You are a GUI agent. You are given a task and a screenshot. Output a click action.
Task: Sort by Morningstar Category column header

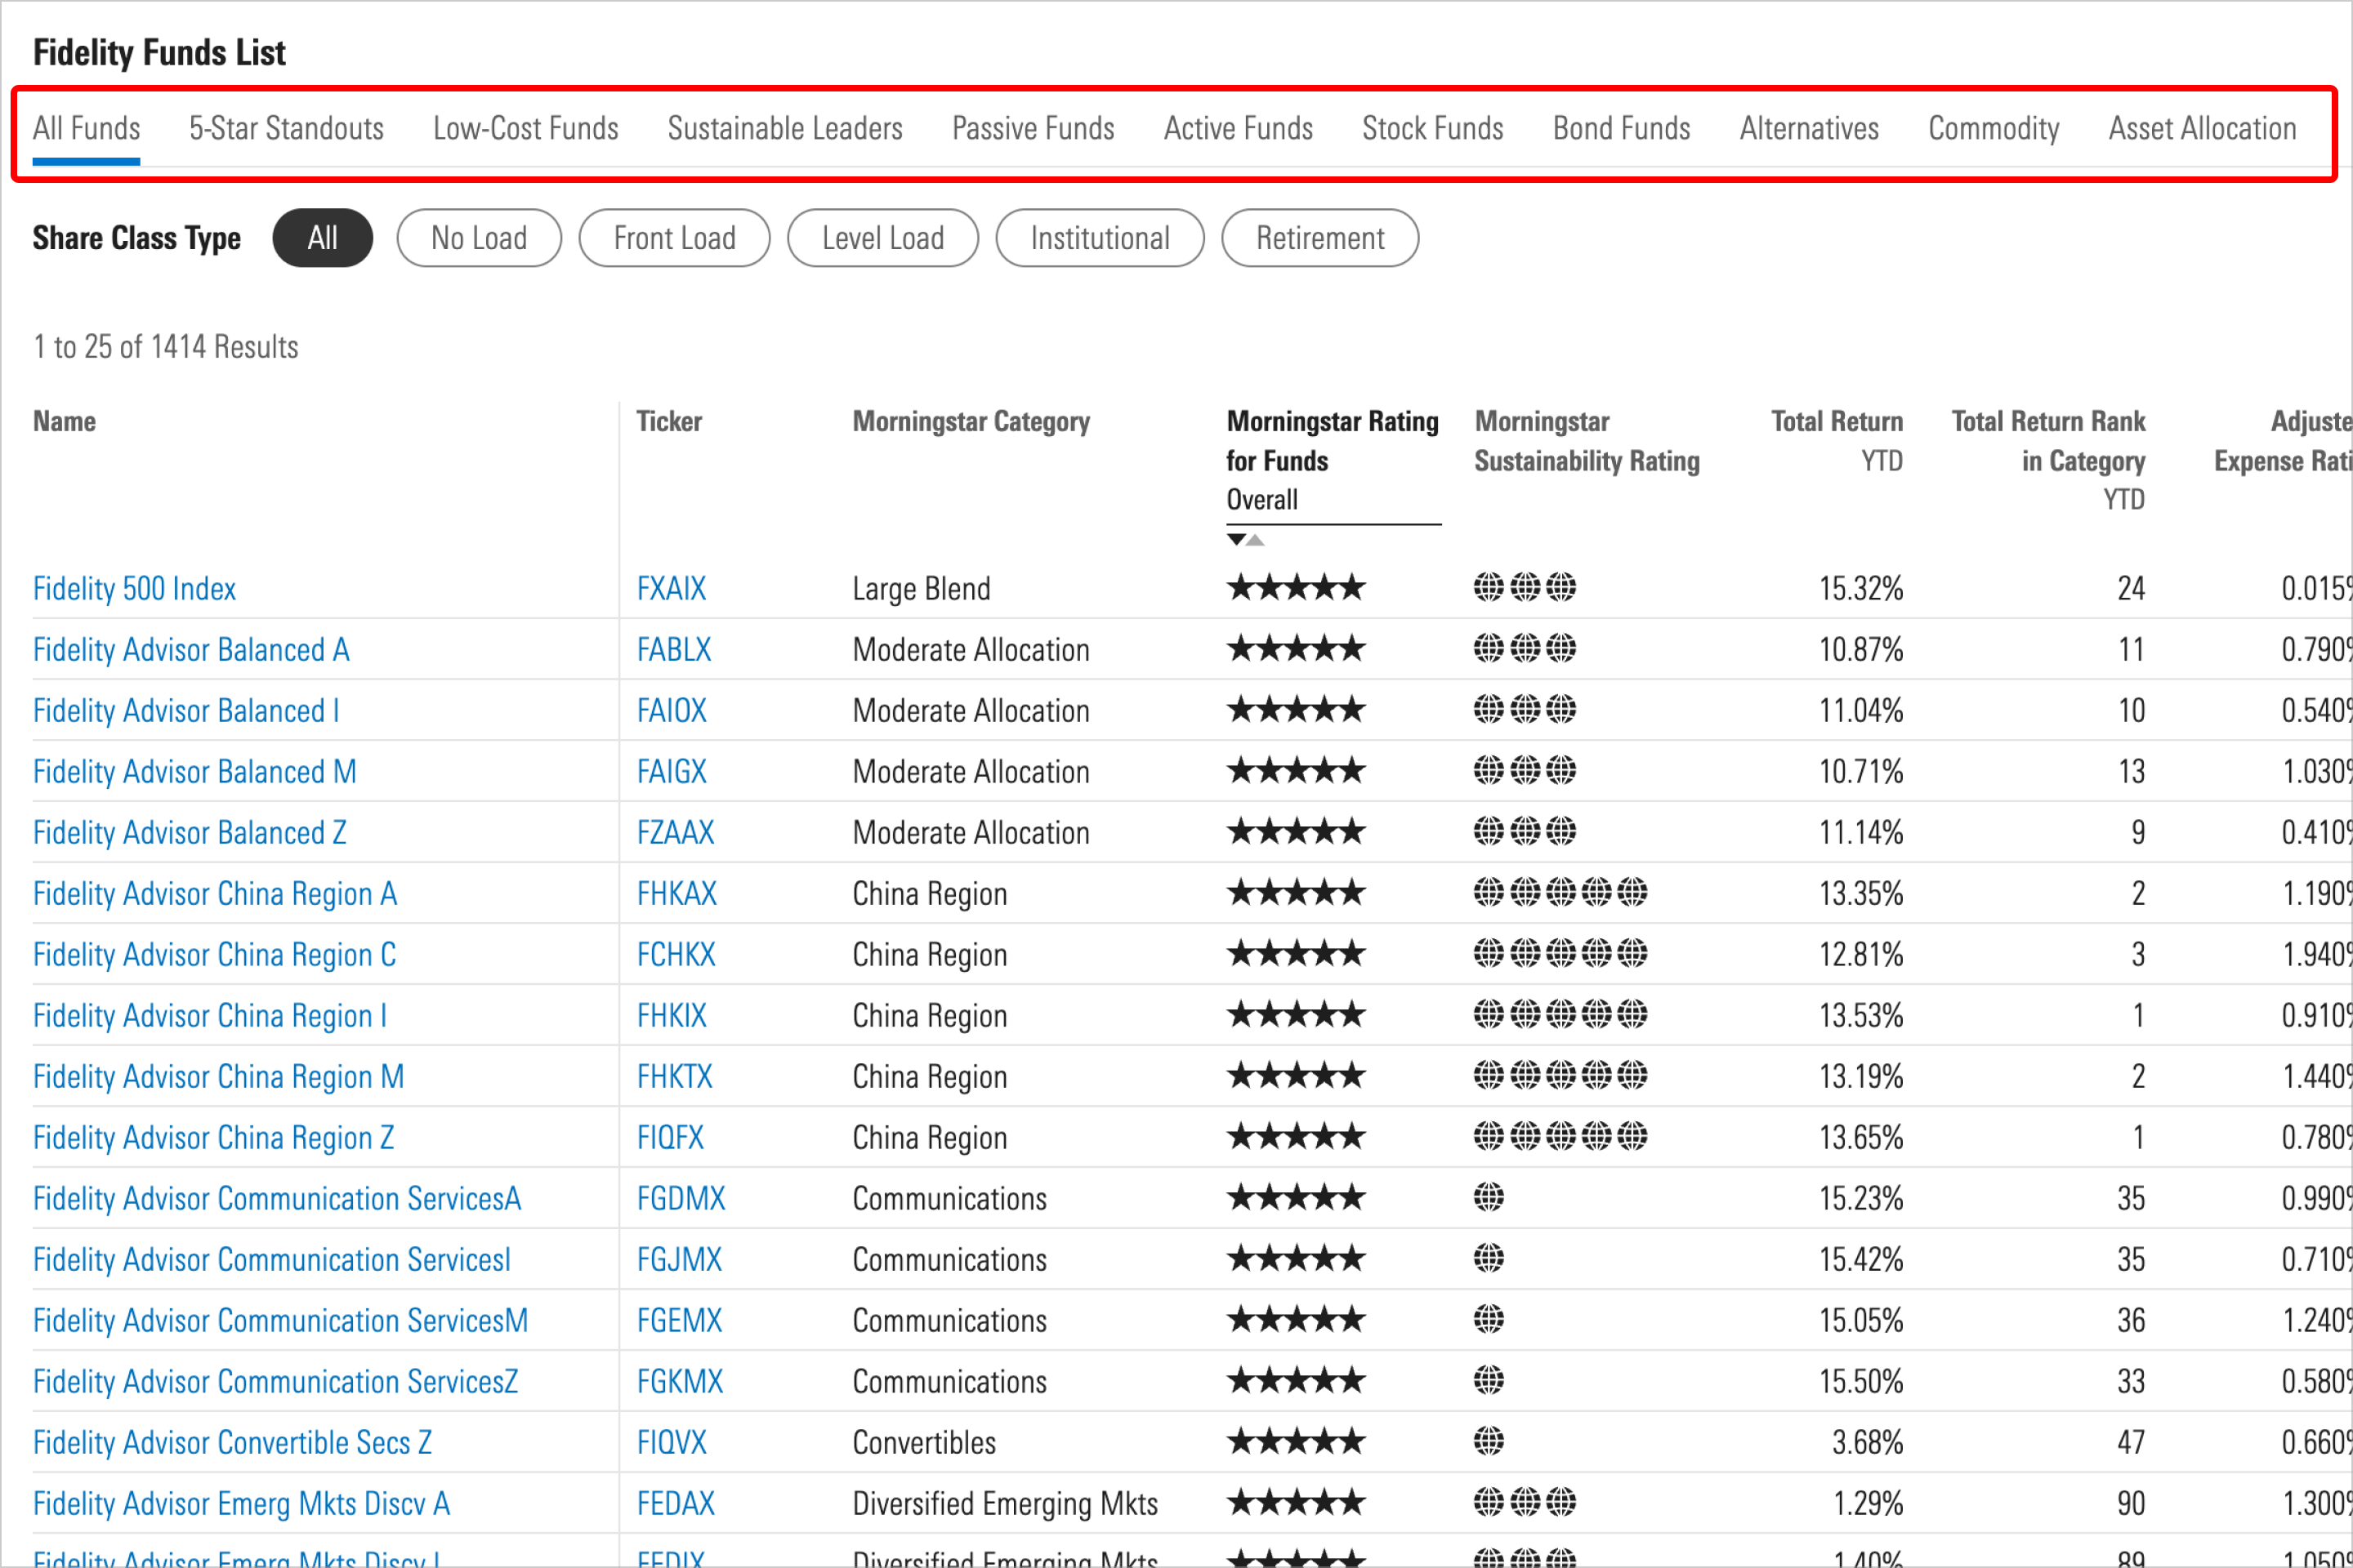[x=971, y=421]
